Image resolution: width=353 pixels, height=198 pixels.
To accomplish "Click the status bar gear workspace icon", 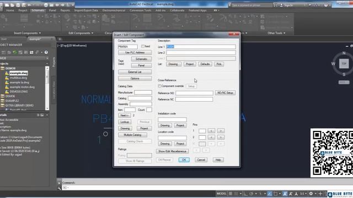I will [x=311, y=194].
